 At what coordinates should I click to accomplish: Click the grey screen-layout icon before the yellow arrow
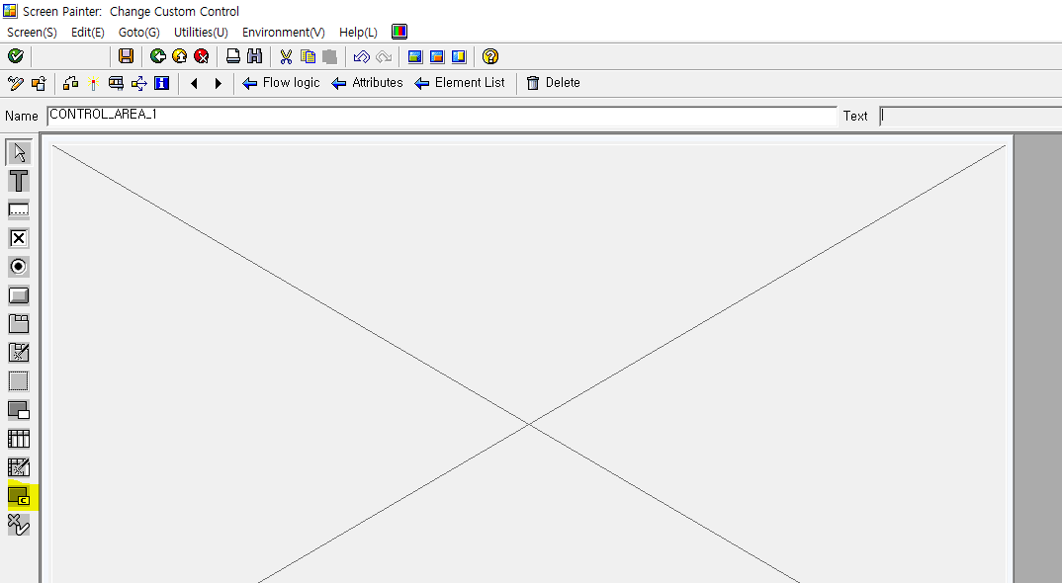[117, 83]
